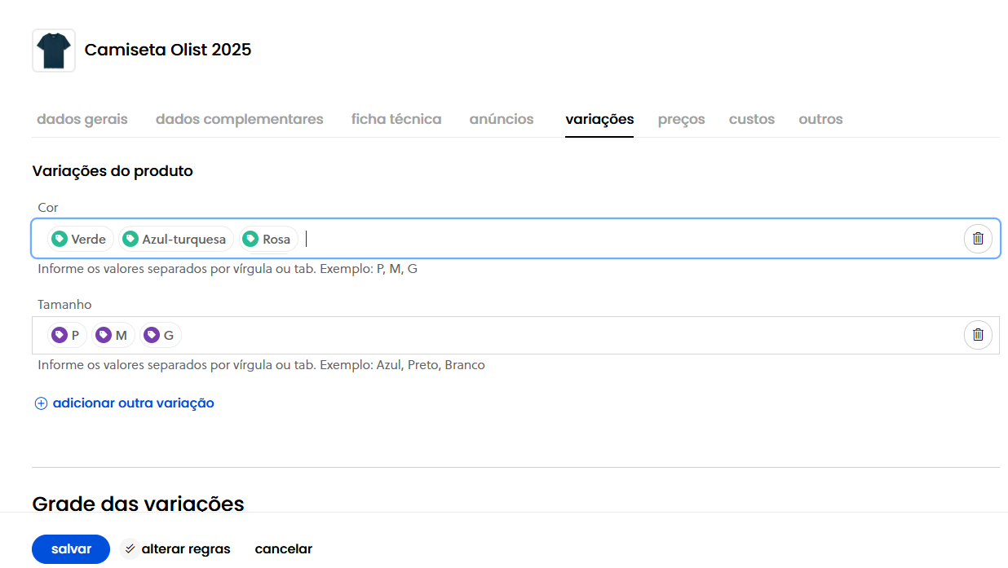Screen dimensions: 1008x568
Task: Click the green tag icon on Verde
Action: pyautogui.click(x=60, y=239)
